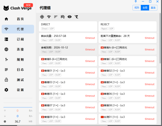Open the 测试 test page
Image resolution: width=162 pixels, height=126 pixels.
(18, 80)
